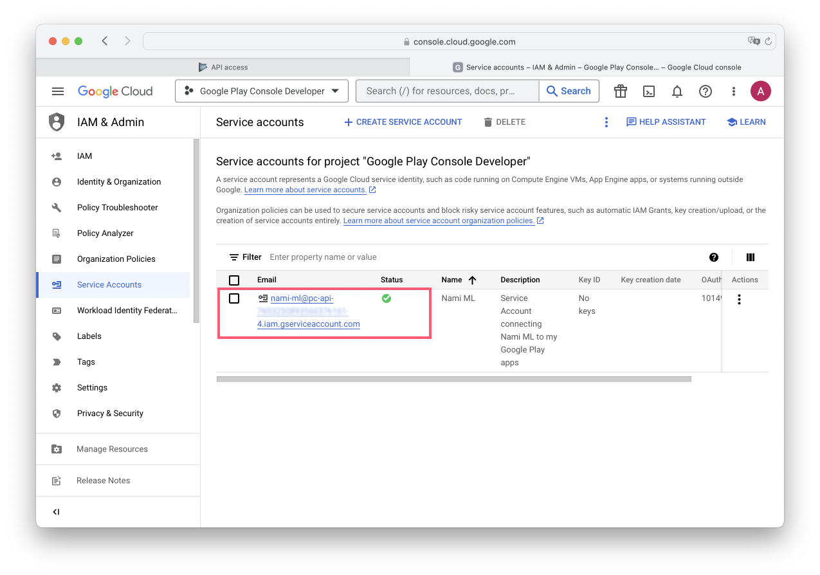
Task: Go back in browser
Action: click(105, 41)
